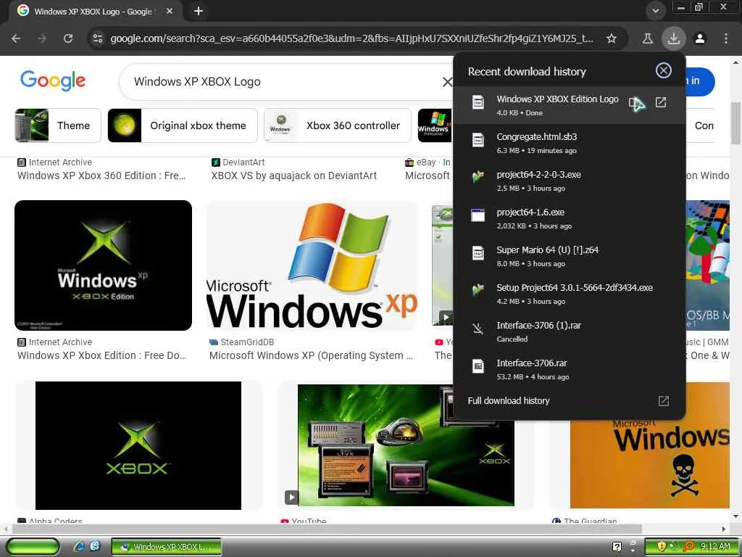Click XBOX dashboard screenshot thumbnail

[x=406, y=446]
